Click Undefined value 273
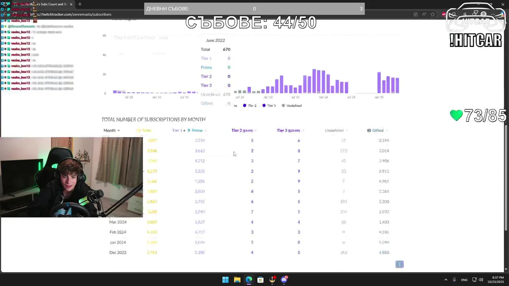Viewport: 509px width, 286px height. 343,151
